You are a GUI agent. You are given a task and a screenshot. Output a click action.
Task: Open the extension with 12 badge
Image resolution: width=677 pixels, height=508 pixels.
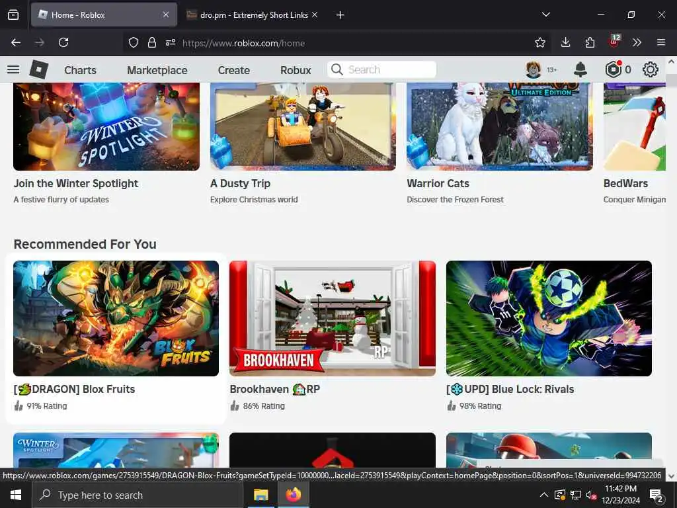coord(614,42)
